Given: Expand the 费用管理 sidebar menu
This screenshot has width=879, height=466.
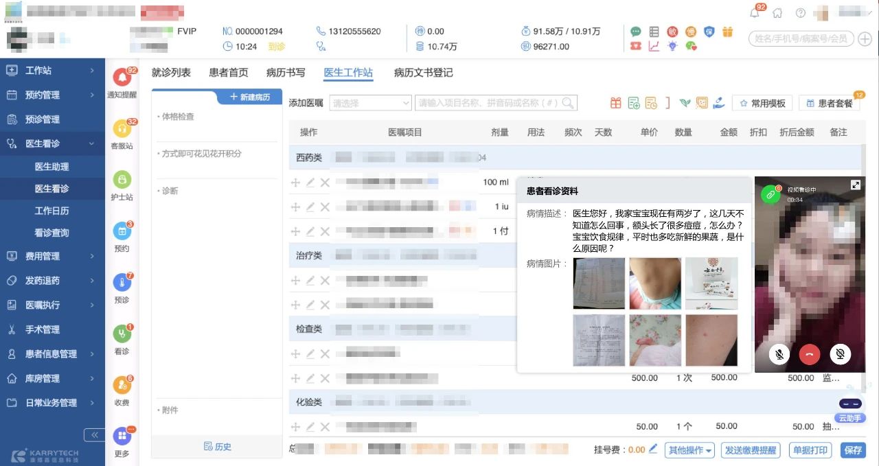Looking at the screenshot, I should (x=41, y=256).
